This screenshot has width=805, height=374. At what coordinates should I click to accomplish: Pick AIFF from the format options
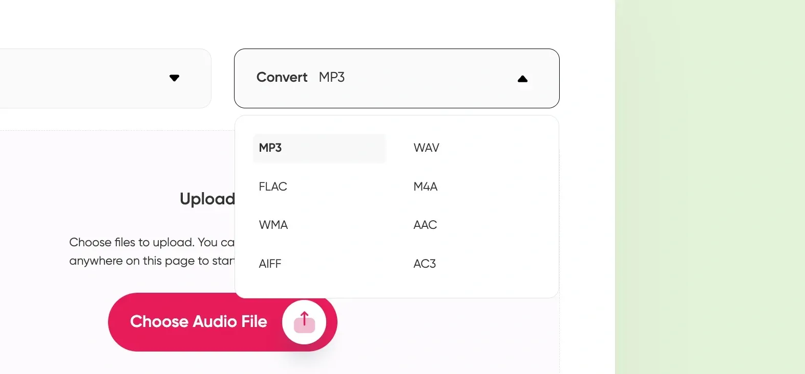(x=270, y=264)
